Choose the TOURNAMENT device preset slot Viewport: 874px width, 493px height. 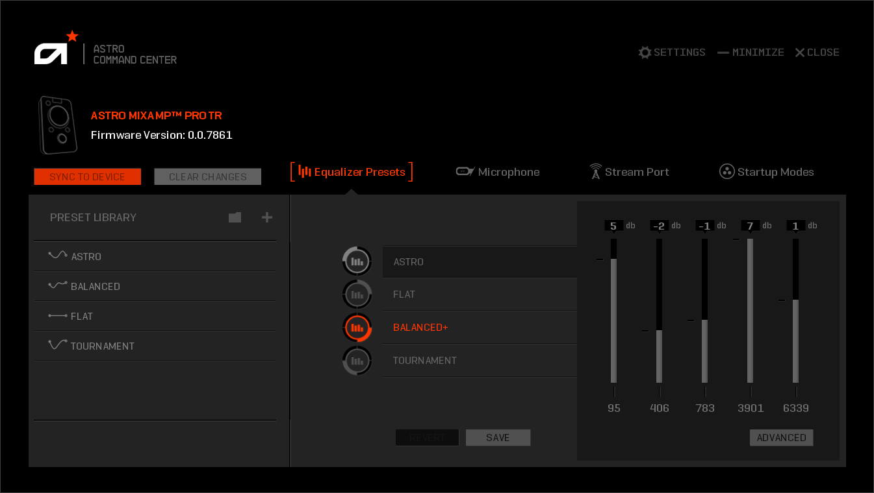click(480, 361)
